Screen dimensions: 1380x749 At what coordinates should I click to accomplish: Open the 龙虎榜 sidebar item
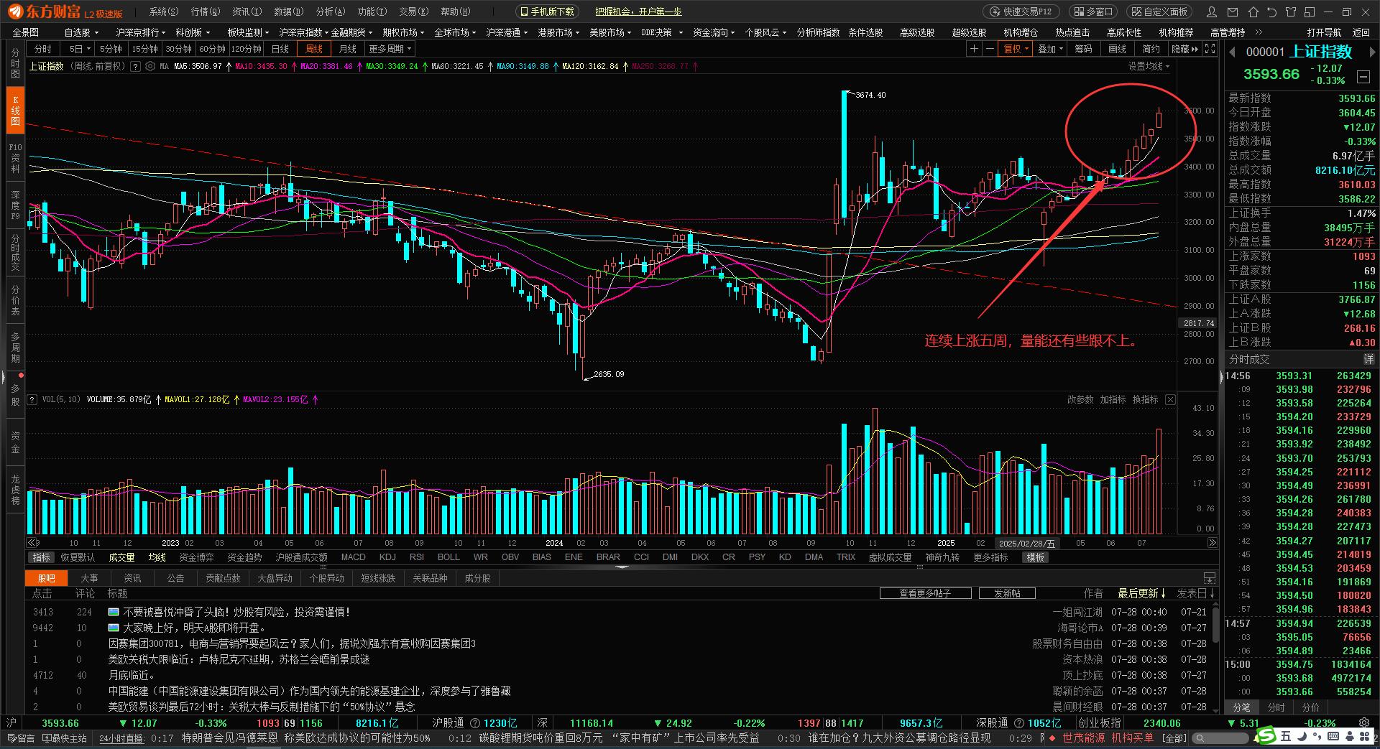[15, 489]
